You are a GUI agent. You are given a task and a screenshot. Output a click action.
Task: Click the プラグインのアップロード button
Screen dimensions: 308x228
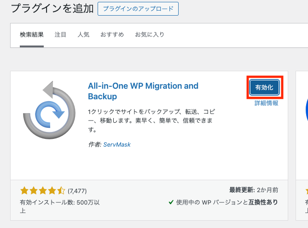(138, 9)
